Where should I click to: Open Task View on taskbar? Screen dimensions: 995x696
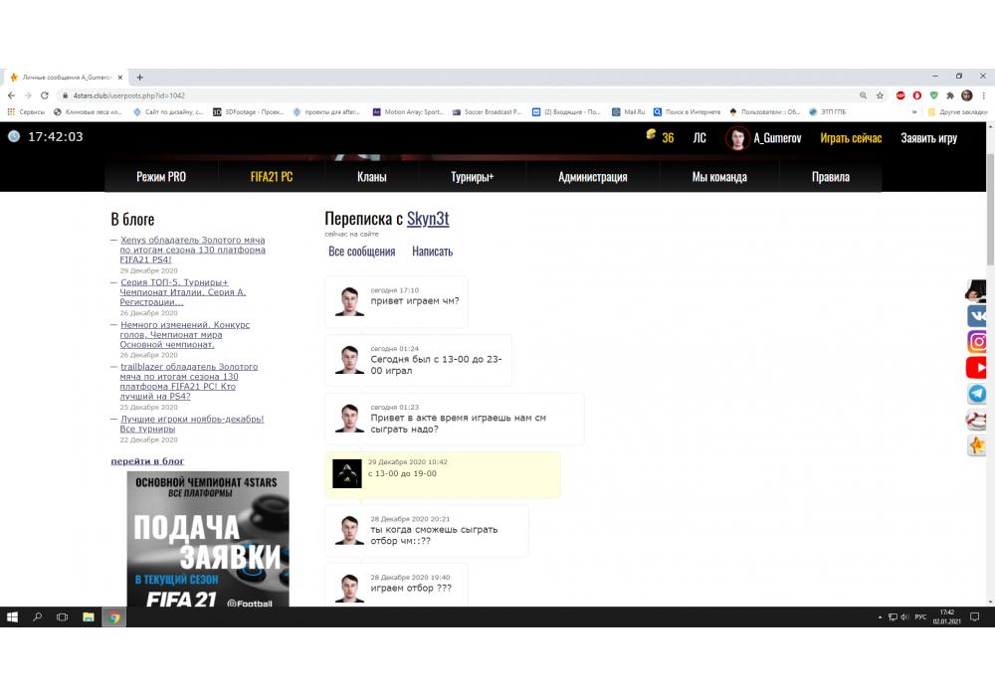point(62,616)
